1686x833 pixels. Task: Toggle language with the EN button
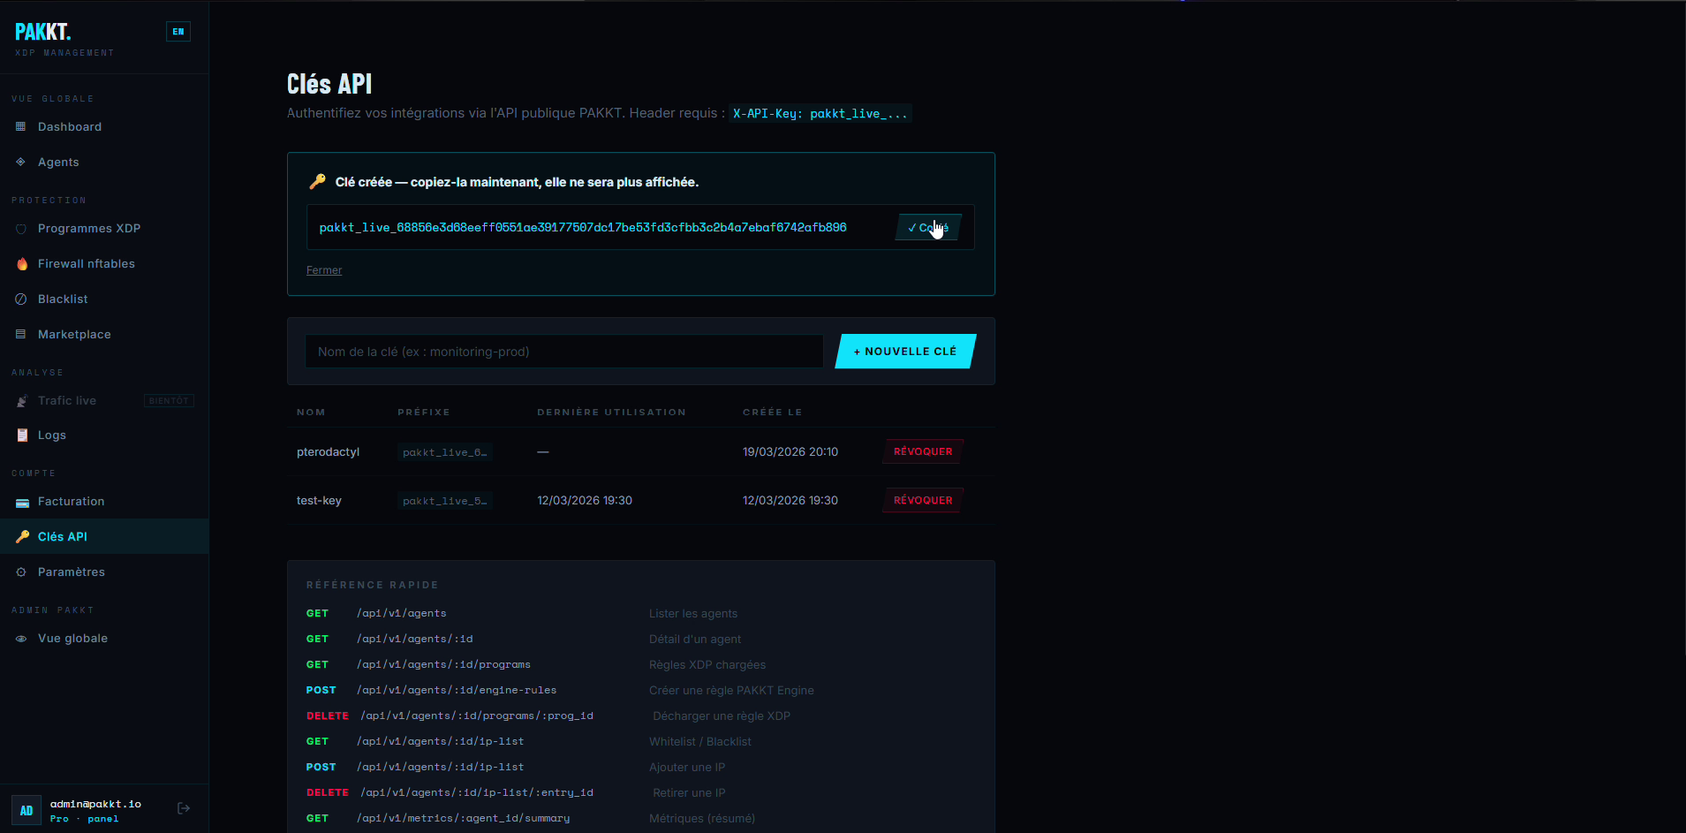[178, 32]
